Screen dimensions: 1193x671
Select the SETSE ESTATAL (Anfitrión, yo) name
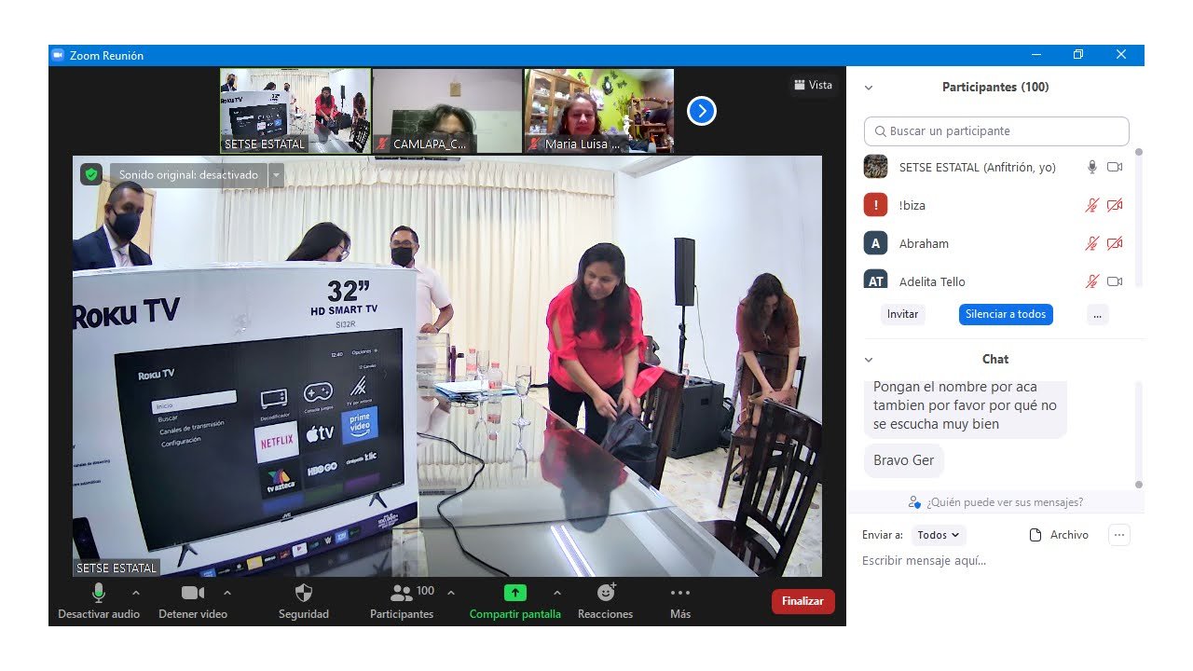[x=978, y=168]
